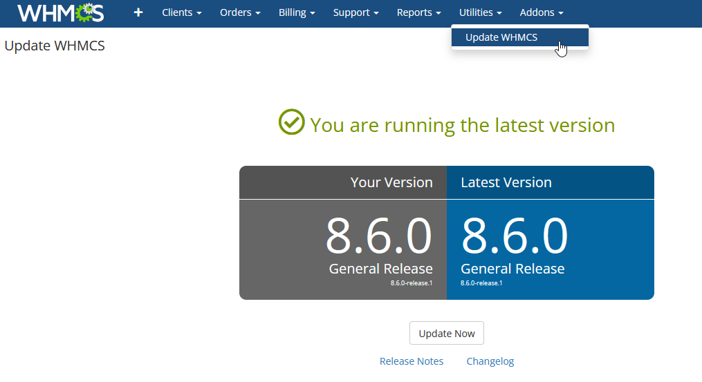702x382 pixels.
Task: Expand the Billing menu
Action: 297,12
